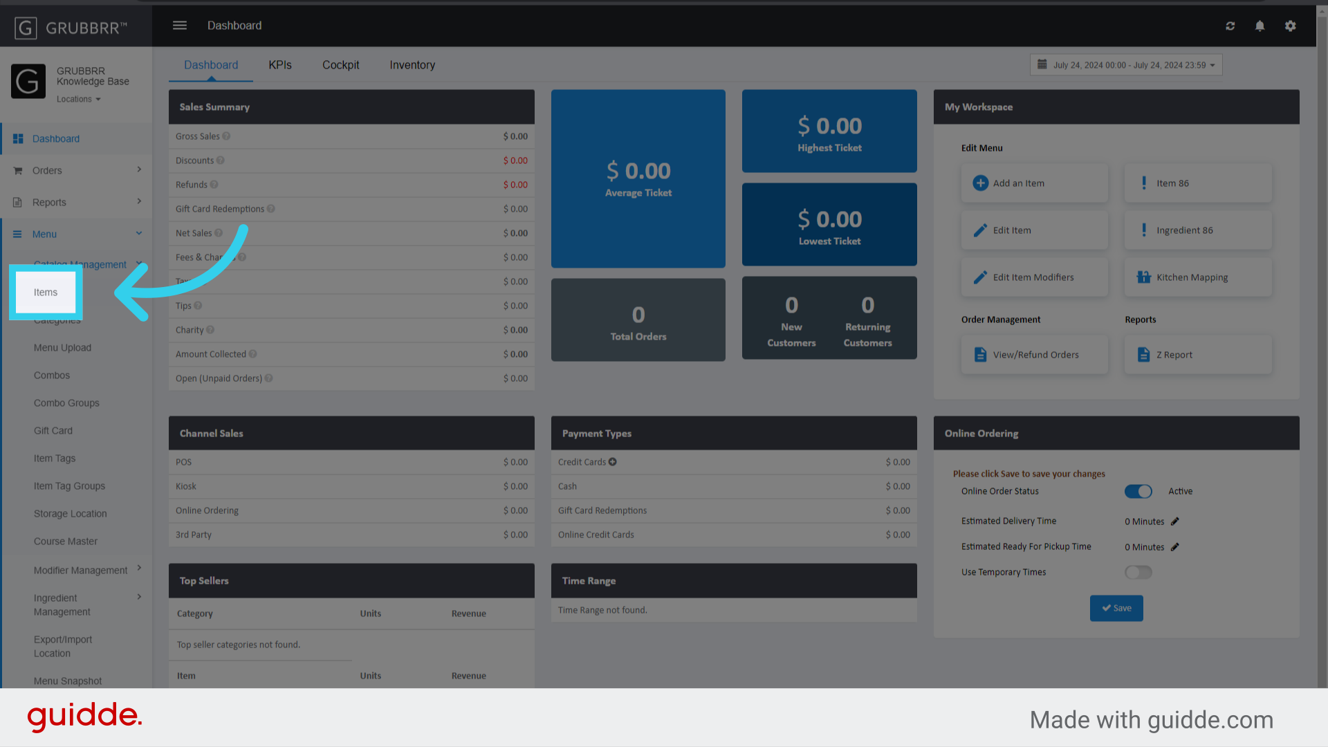The height and width of the screenshot is (747, 1328).
Task: Switch to the KPIs tab
Action: (x=280, y=65)
